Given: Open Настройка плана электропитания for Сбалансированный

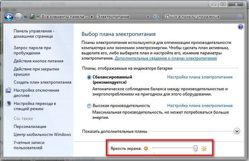Looking at the screenshot, I should 200,77.
